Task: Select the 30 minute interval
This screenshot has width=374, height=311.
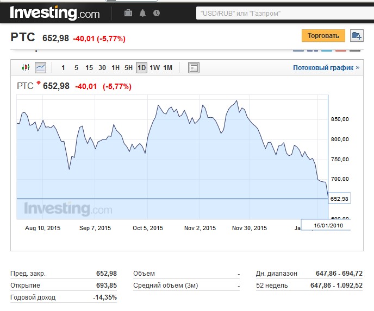Action: [x=102, y=68]
